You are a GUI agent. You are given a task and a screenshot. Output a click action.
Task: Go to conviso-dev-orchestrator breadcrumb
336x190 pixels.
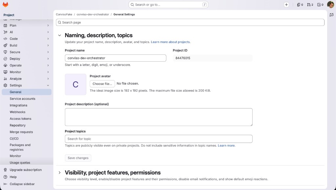pos(93,14)
